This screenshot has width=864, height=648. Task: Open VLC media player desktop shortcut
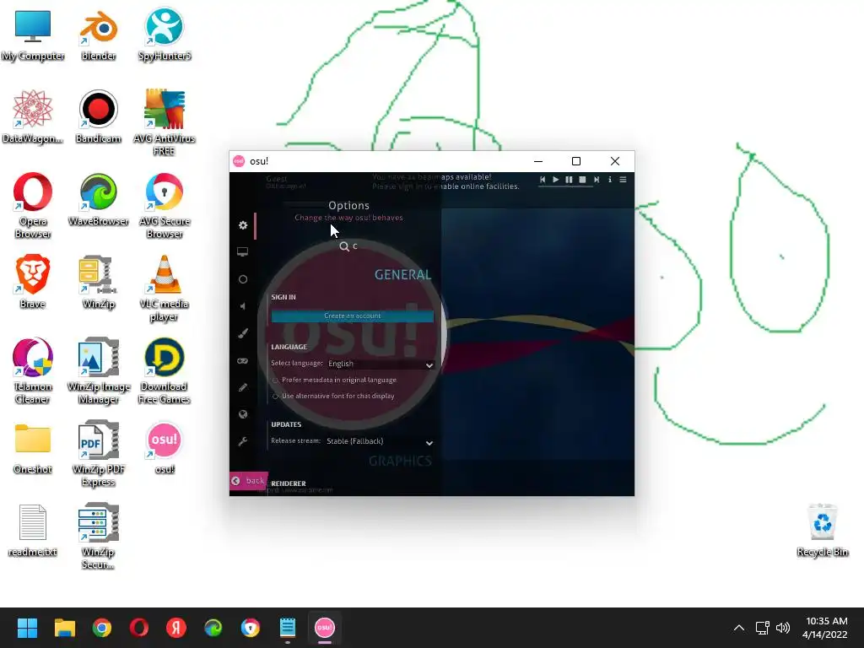pos(165,288)
